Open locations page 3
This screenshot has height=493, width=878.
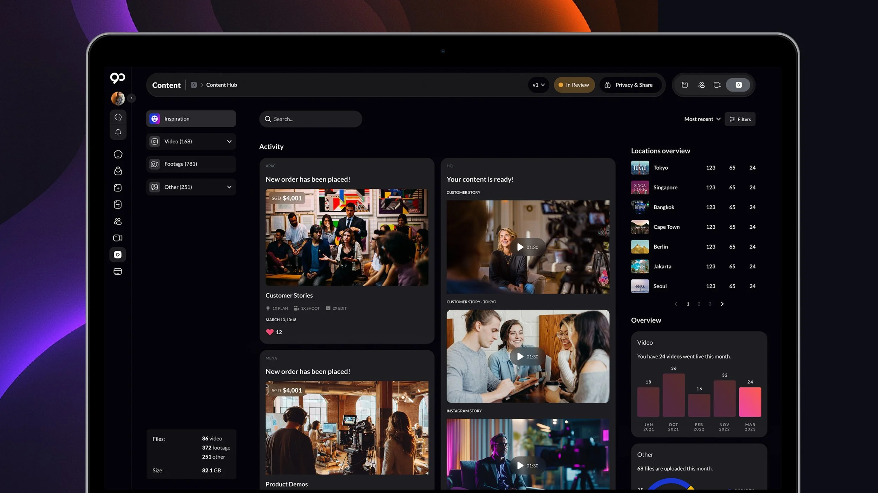click(710, 304)
